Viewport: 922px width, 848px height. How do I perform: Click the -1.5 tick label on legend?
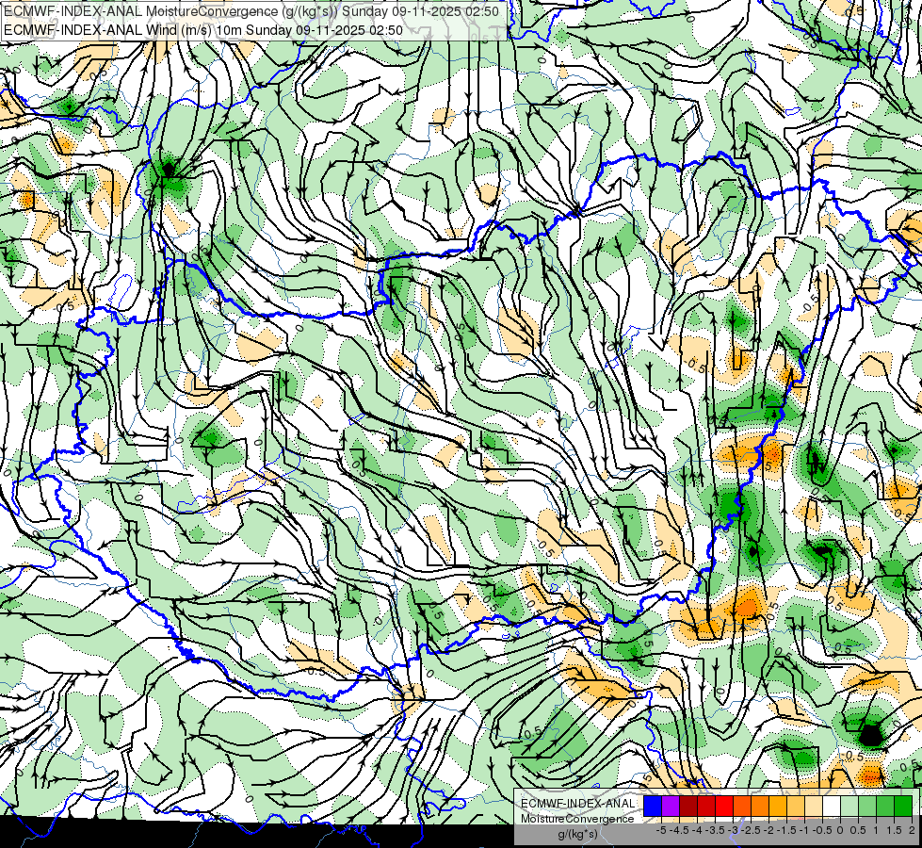[786, 830]
